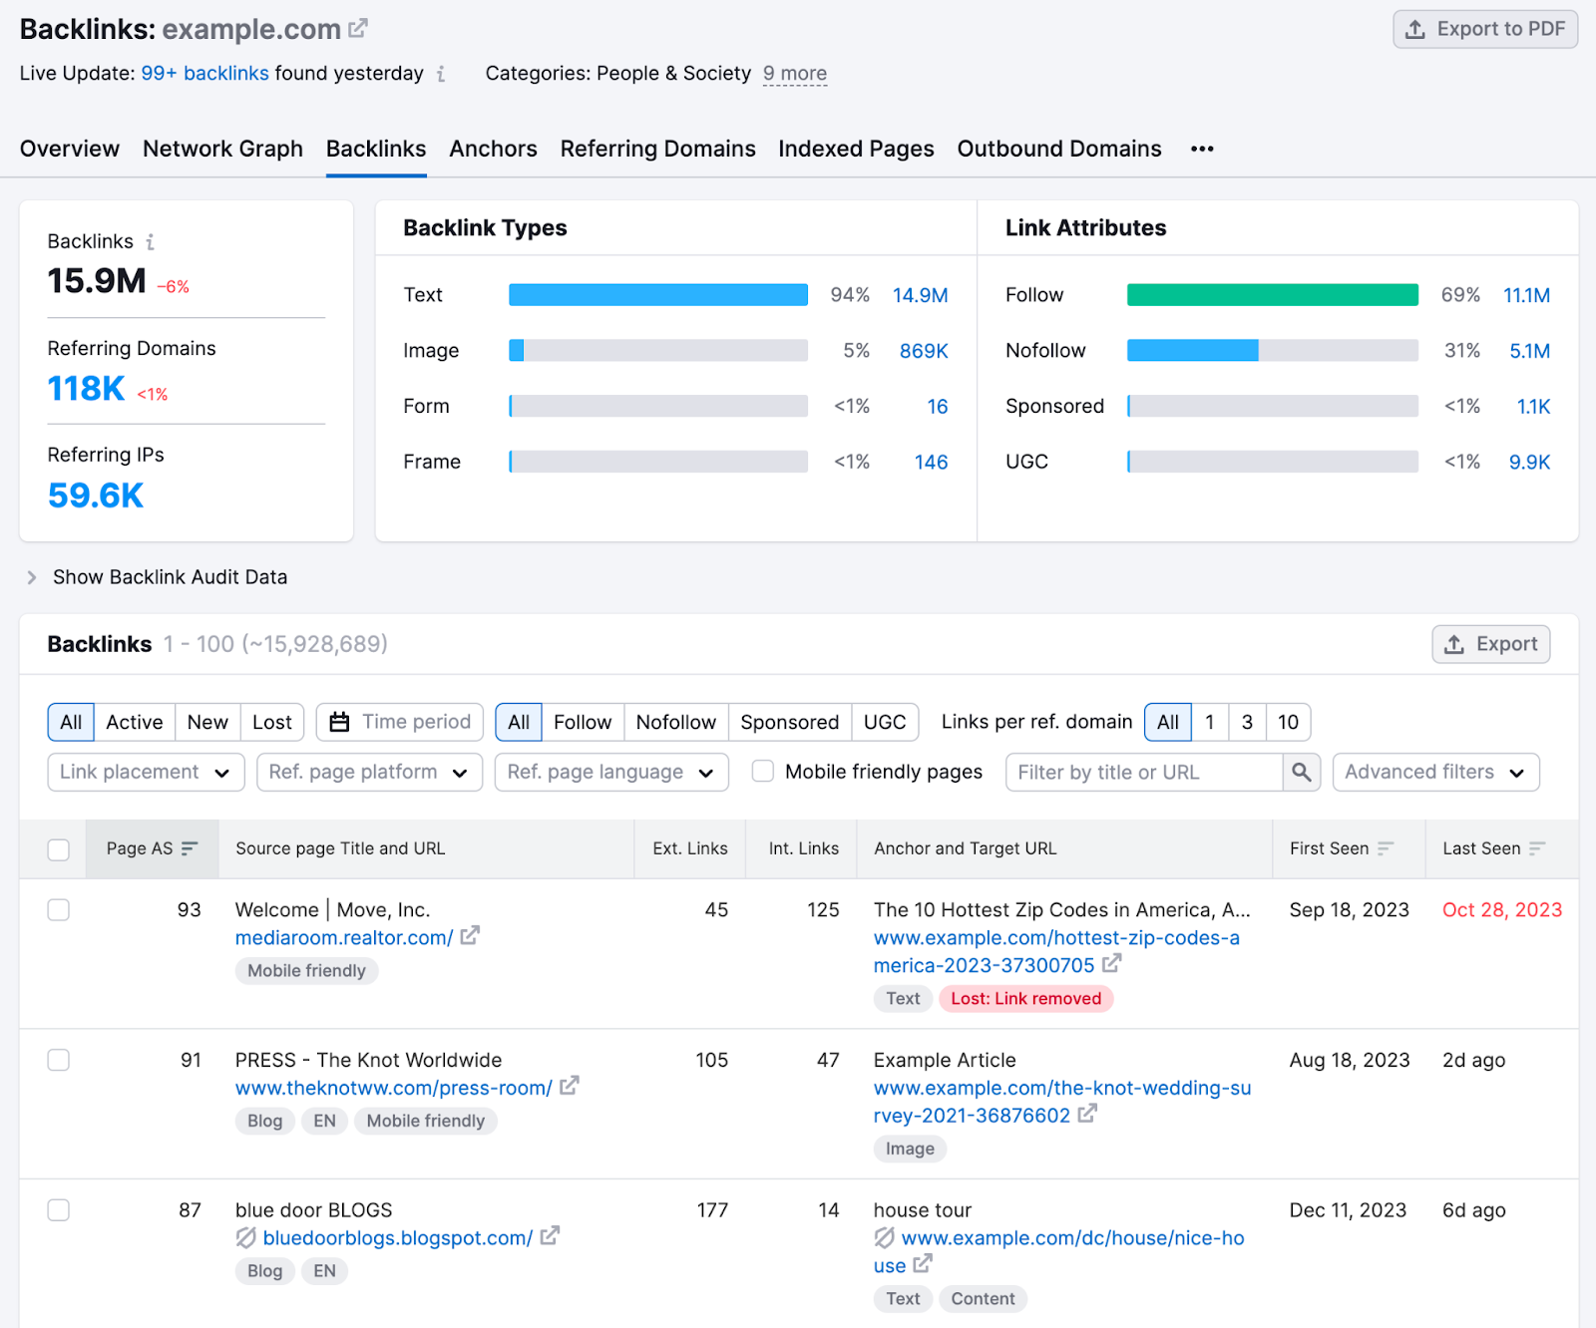This screenshot has height=1328, width=1596.
Task: Open mediaroom.realtor.com via its external link icon
Action: point(470,936)
